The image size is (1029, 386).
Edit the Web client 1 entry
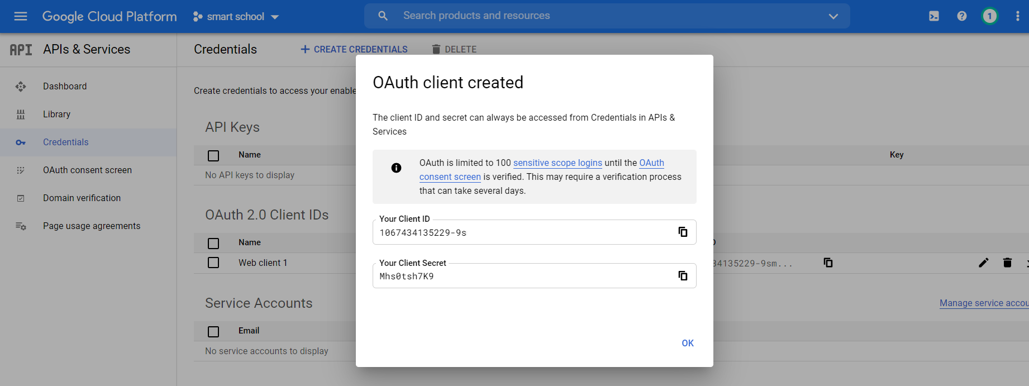pos(984,263)
